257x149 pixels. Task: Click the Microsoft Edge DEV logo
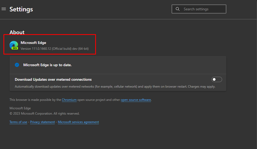coord(14,45)
